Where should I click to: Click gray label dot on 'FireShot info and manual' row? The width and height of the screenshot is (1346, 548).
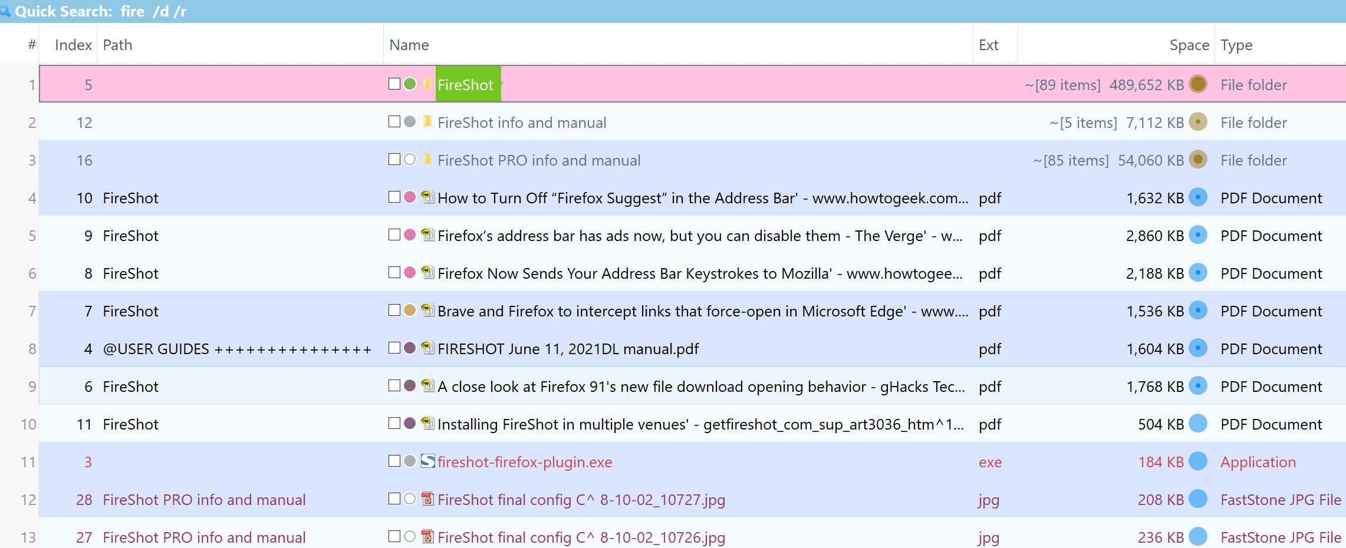[x=410, y=121]
